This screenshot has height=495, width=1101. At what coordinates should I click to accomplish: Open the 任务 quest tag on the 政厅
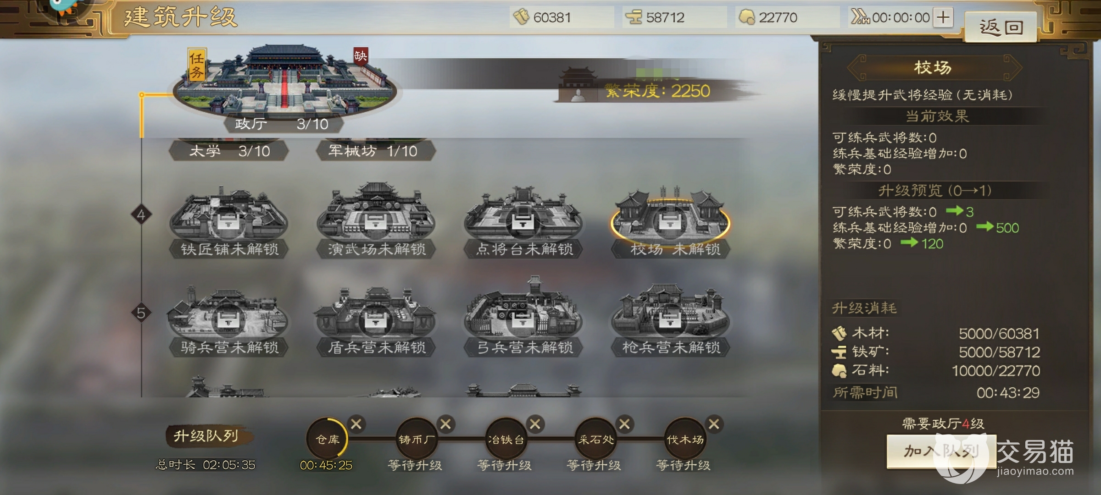(197, 65)
